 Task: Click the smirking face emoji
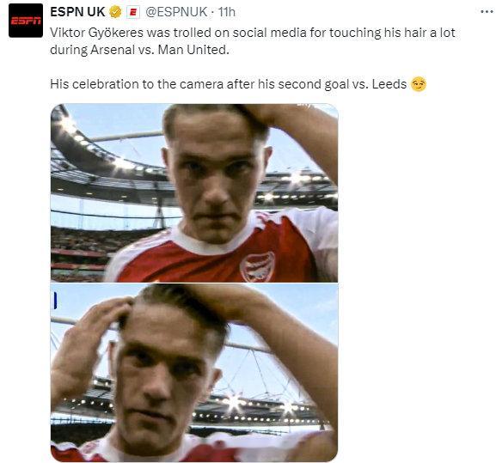pyautogui.click(x=419, y=84)
